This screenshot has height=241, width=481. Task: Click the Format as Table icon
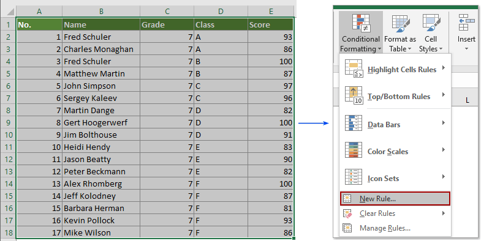pos(401,23)
